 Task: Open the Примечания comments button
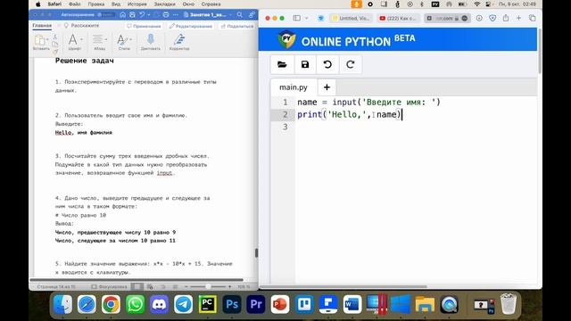tap(144, 26)
